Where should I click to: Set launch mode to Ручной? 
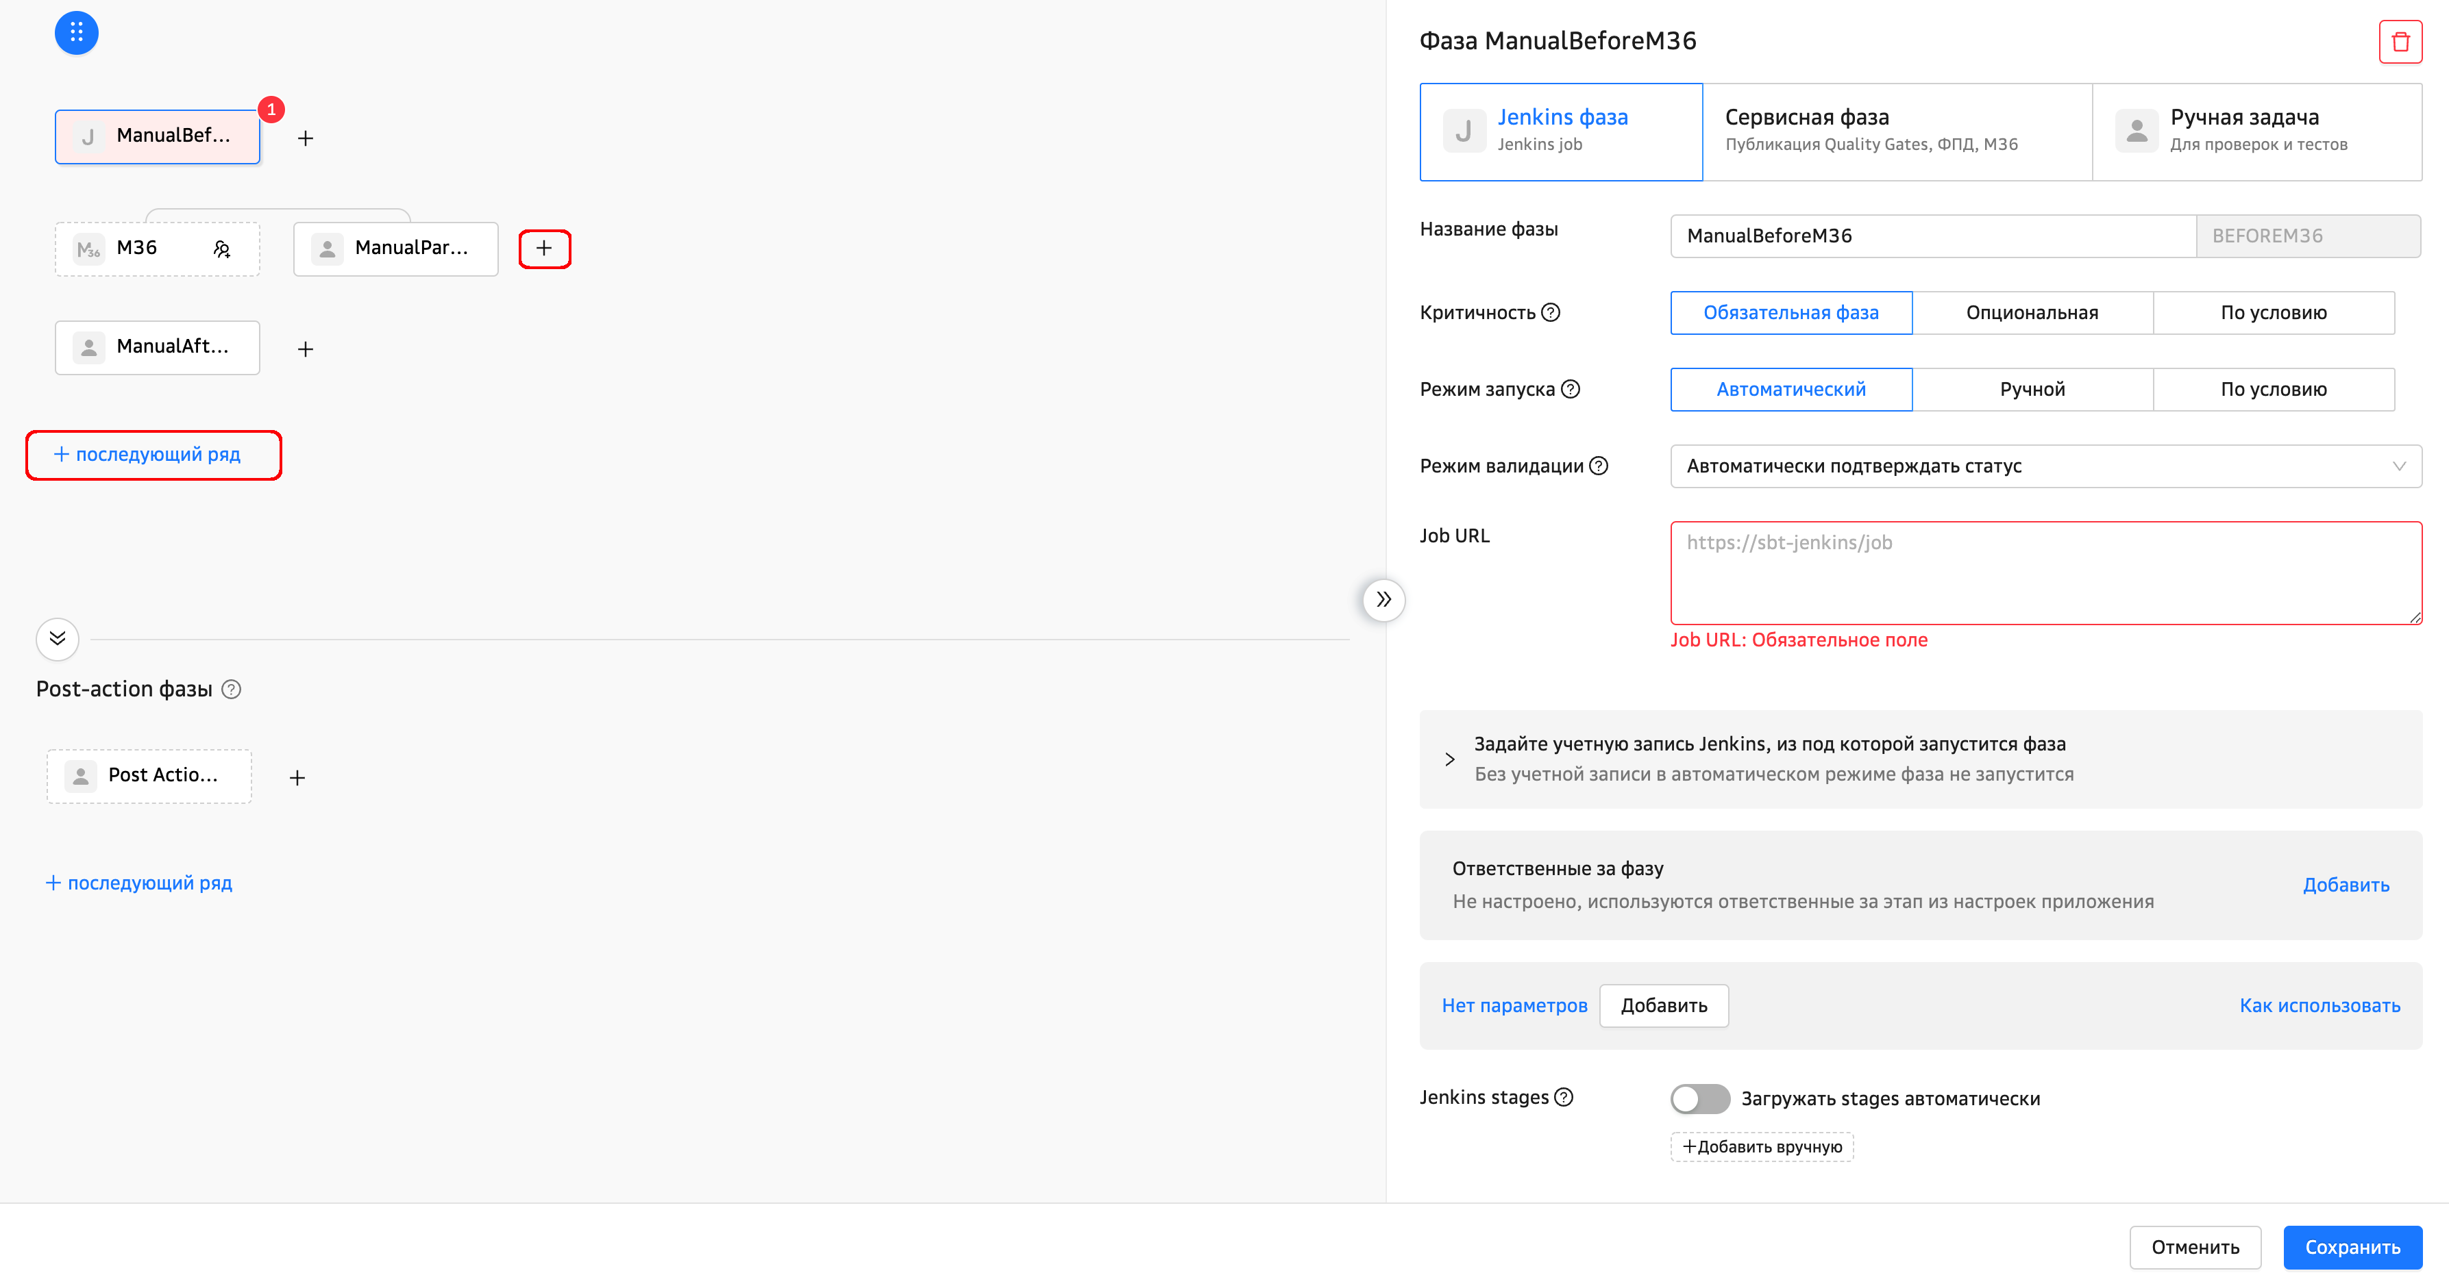click(2032, 390)
